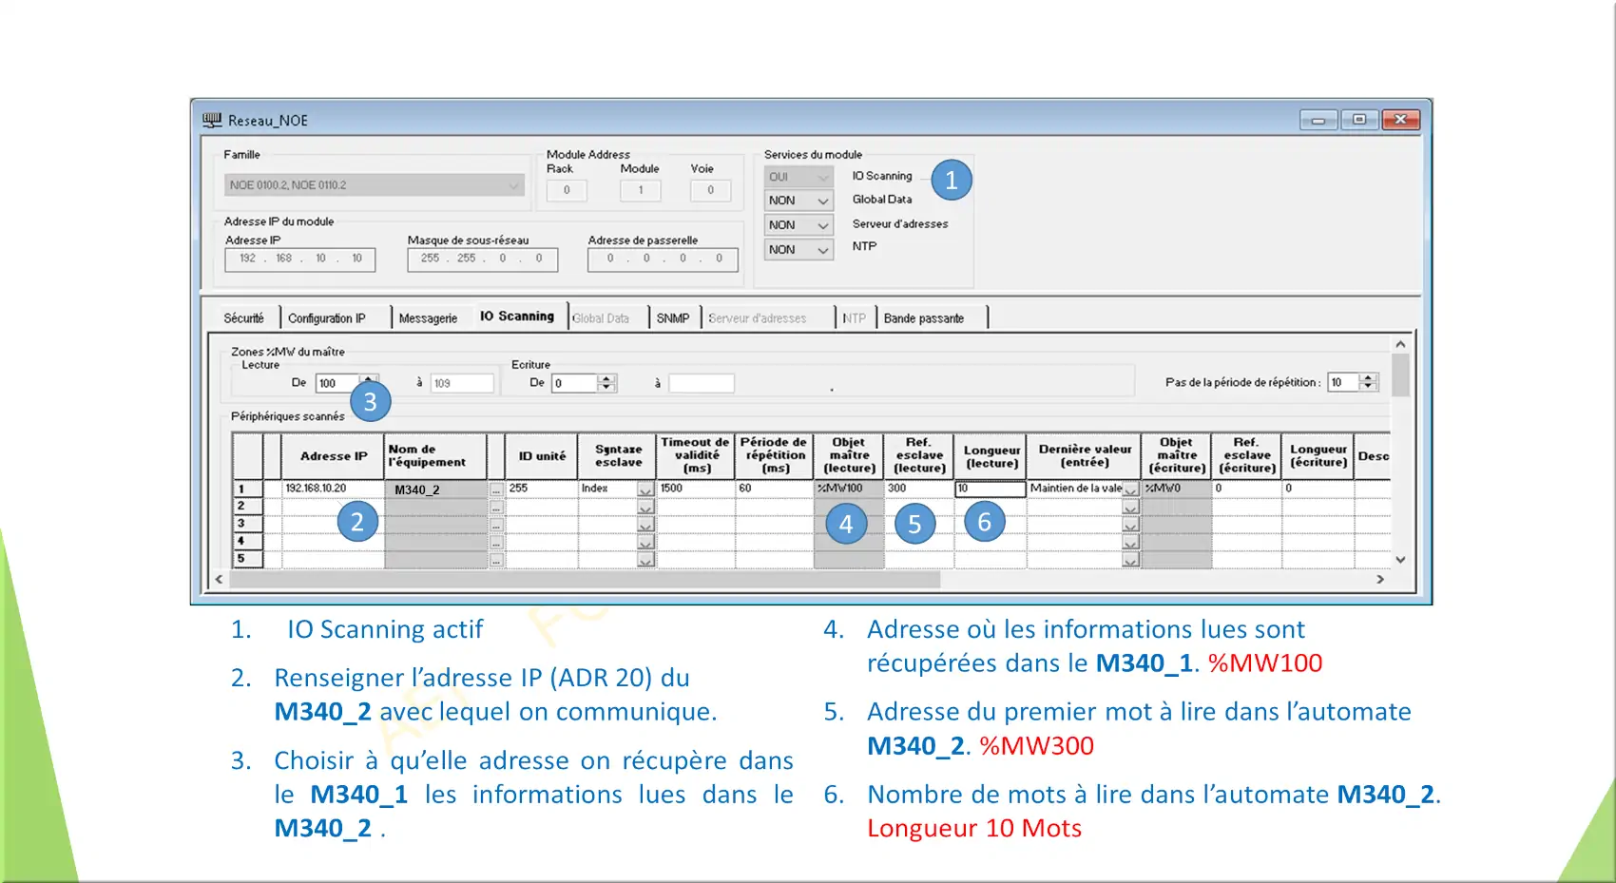Image resolution: width=1616 pixels, height=883 pixels.
Task: Click the Période de répétition cell 60
Action: coord(775,489)
